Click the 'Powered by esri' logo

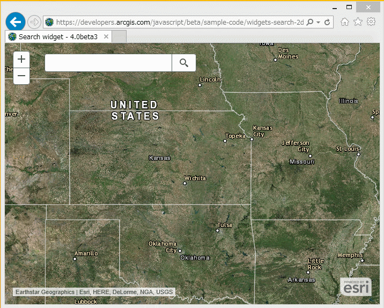[x=356, y=287]
